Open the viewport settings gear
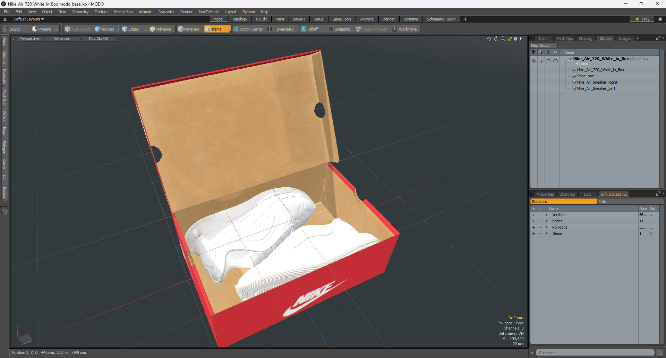Viewport: 666px width, 358px height. point(515,39)
